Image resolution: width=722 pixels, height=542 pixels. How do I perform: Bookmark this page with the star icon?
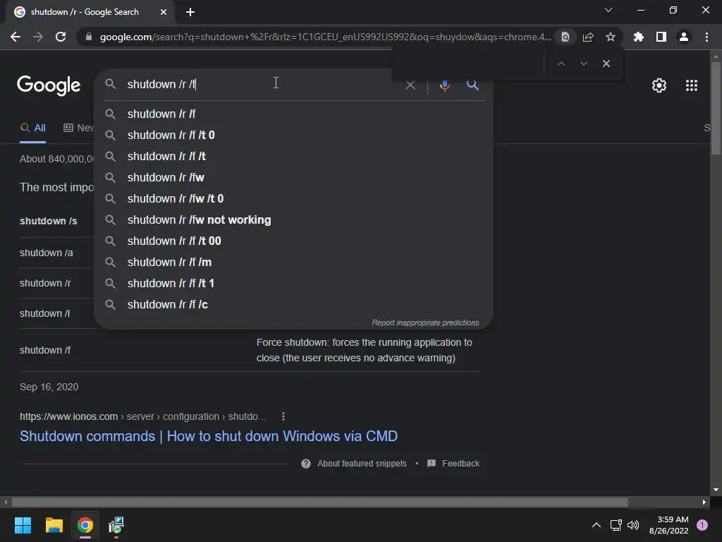611,37
